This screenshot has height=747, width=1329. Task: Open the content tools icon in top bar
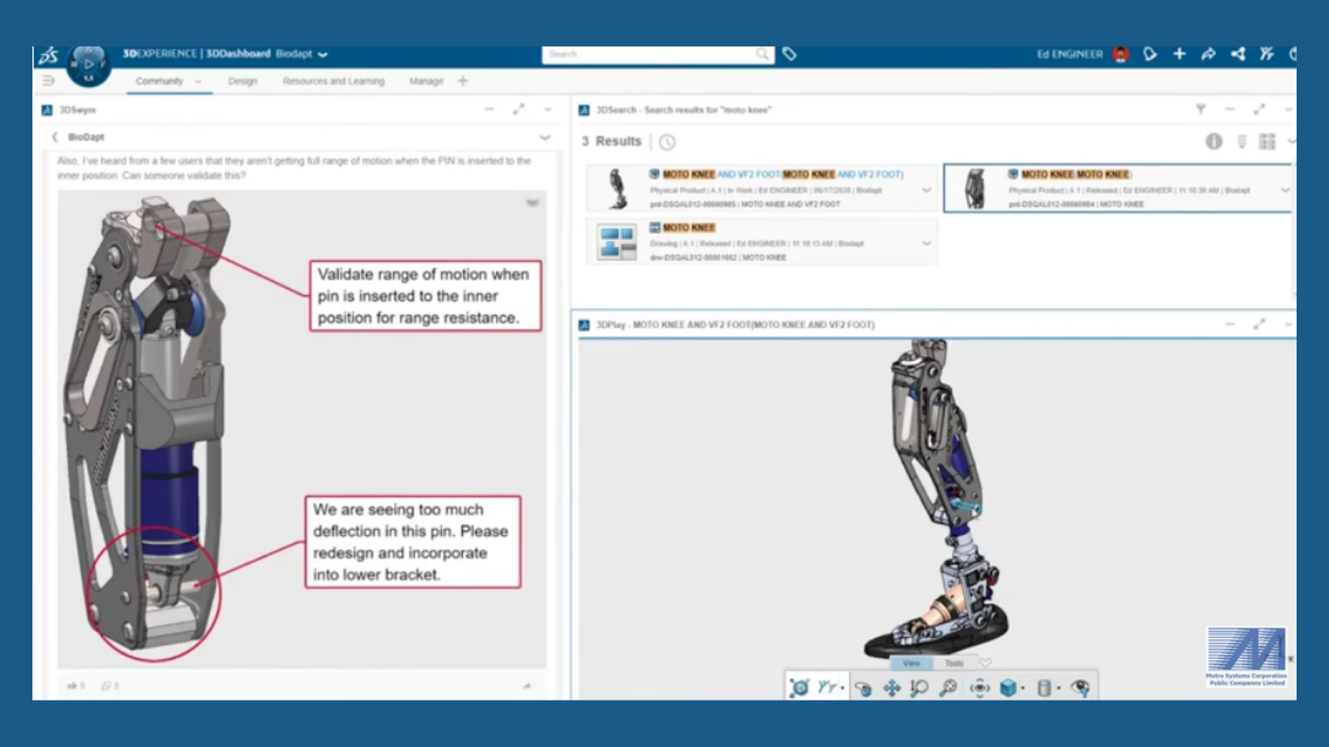tap(1266, 54)
